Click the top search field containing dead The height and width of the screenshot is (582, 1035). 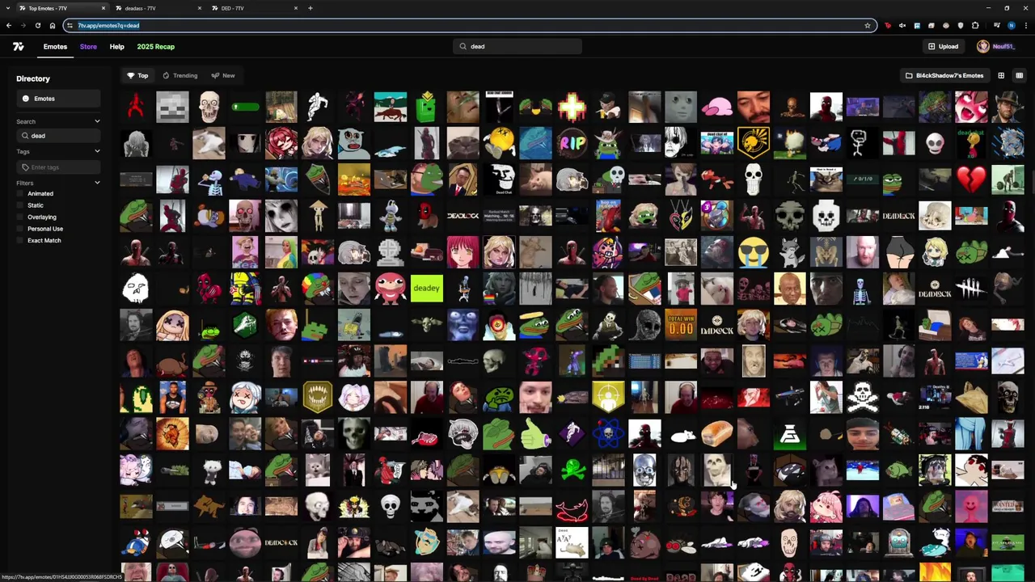tap(517, 46)
